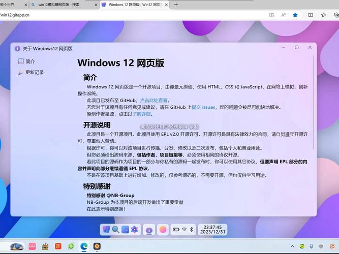Close the Windows 12 网页版 browser tab
This screenshot has height=254, width=339.
(167, 5)
